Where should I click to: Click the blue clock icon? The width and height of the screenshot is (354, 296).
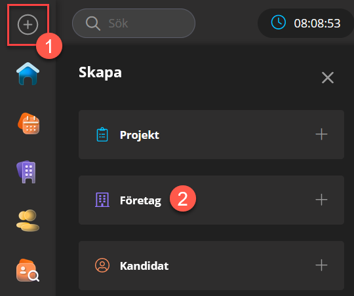click(x=279, y=22)
